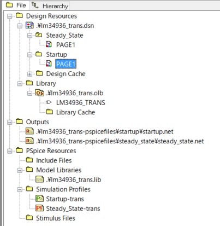This screenshot has height=226, width=220.
Task: Click the schematic page icon under Startup
Action: coord(49,63)
